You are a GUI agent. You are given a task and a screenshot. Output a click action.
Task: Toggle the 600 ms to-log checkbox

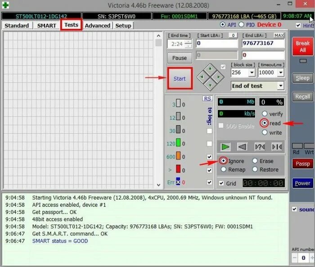[209, 157]
